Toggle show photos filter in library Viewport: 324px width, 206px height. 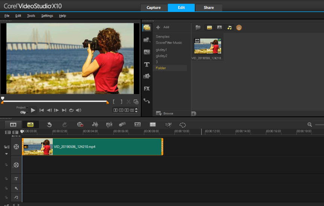(x=219, y=27)
